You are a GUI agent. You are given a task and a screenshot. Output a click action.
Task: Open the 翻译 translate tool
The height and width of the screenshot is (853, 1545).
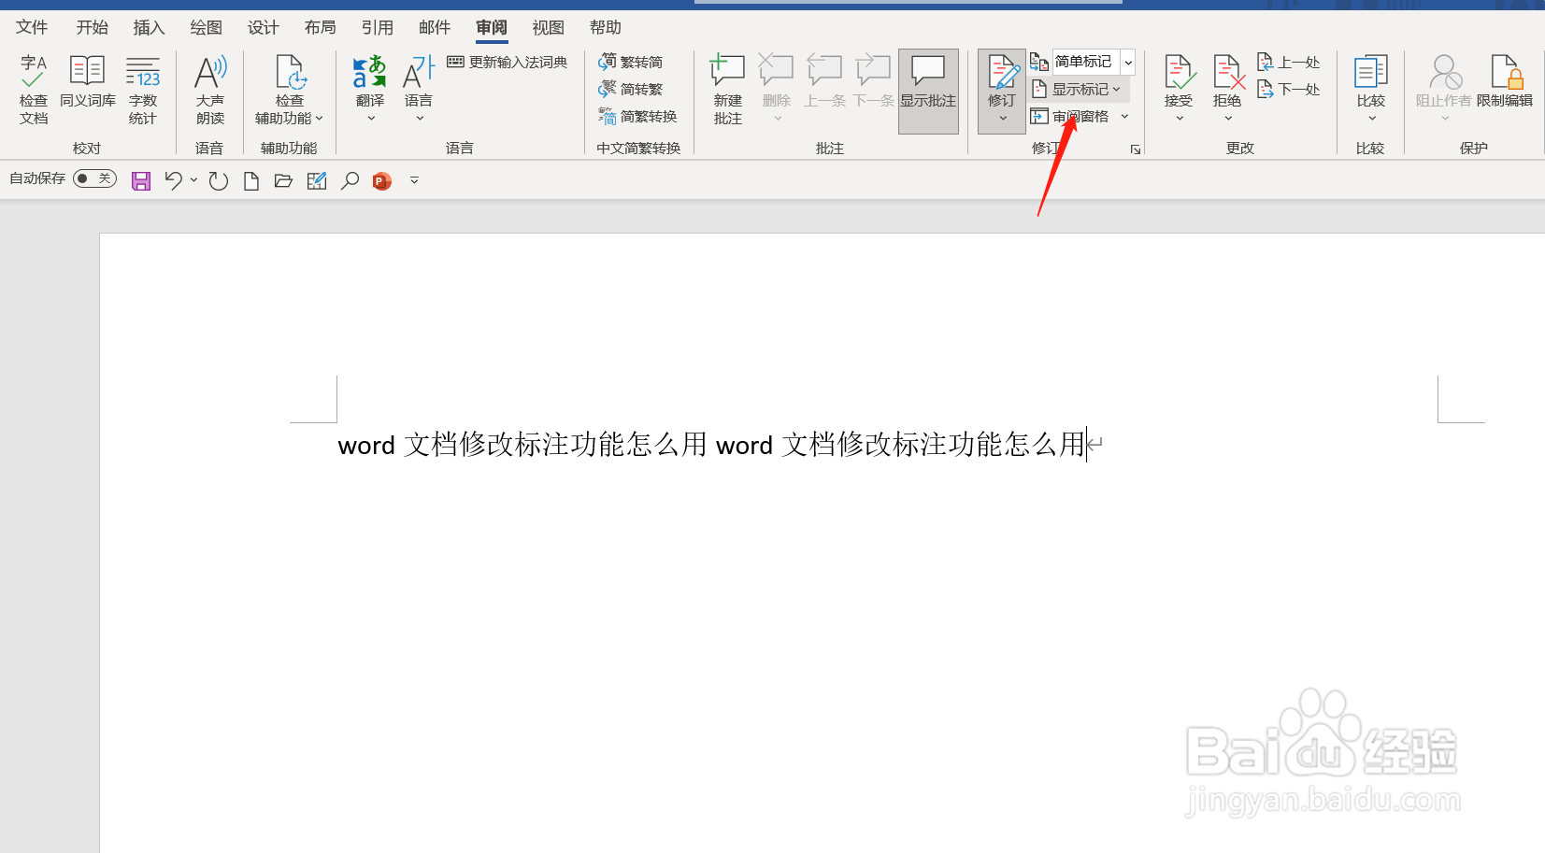[x=370, y=90]
